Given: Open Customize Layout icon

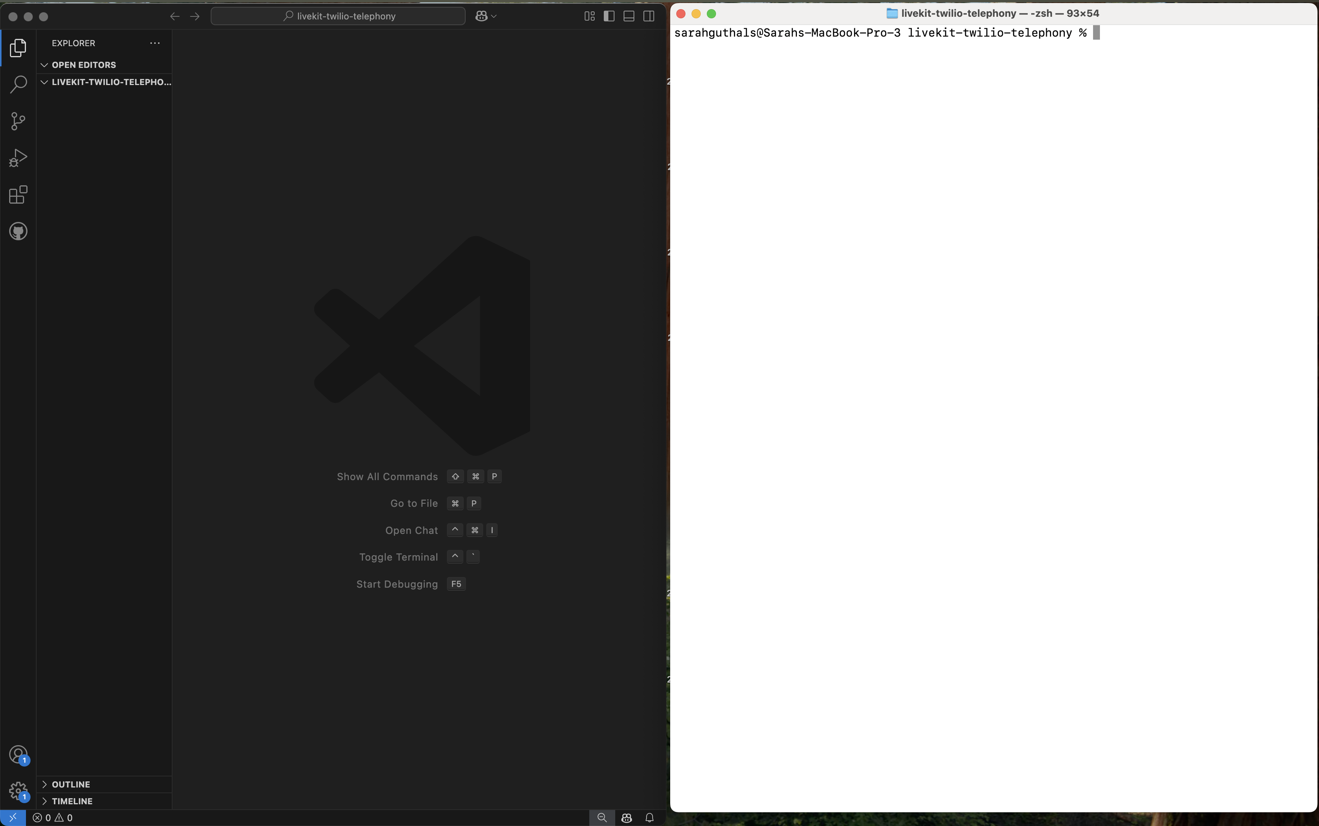Looking at the screenshot, I should click(589, 16).
